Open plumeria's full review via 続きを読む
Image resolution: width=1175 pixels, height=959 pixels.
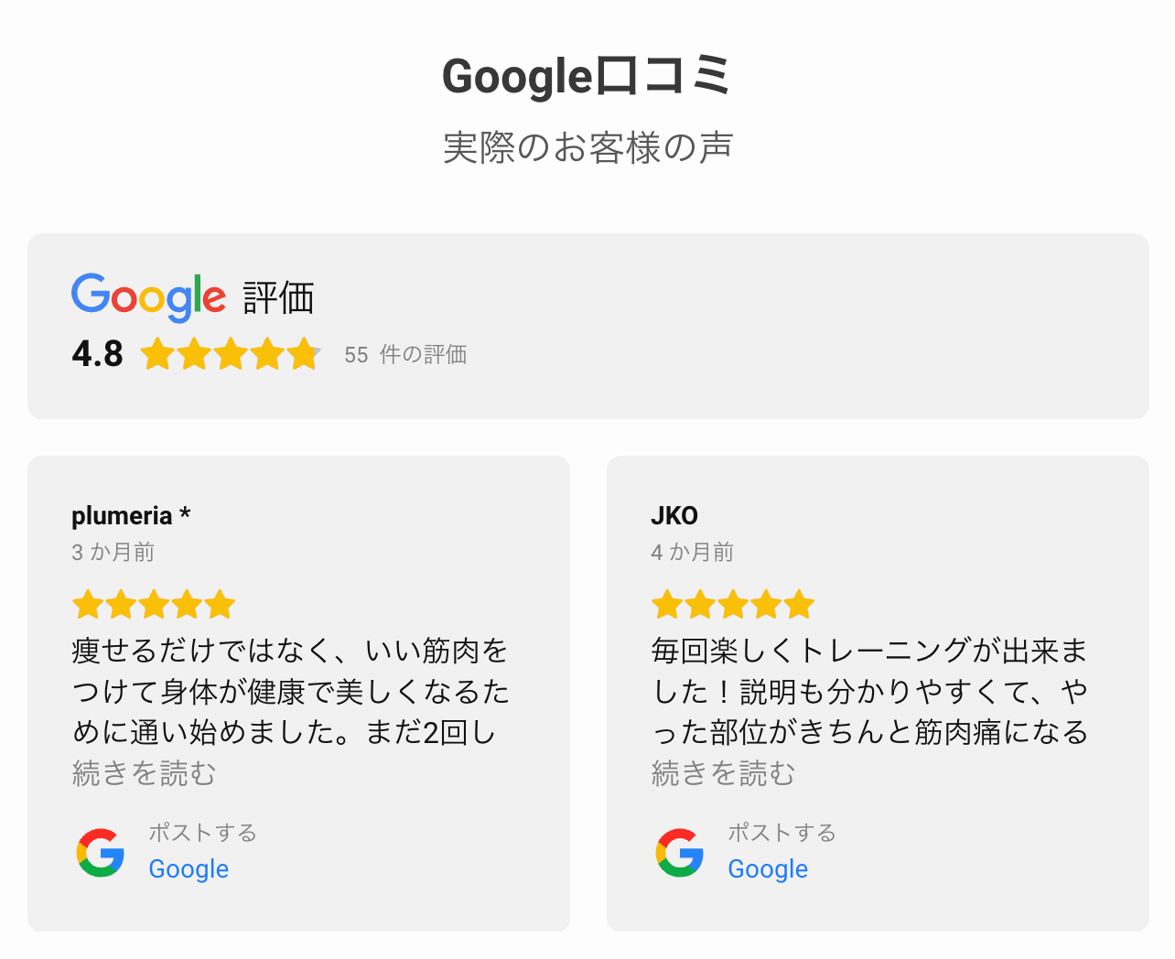144,773
